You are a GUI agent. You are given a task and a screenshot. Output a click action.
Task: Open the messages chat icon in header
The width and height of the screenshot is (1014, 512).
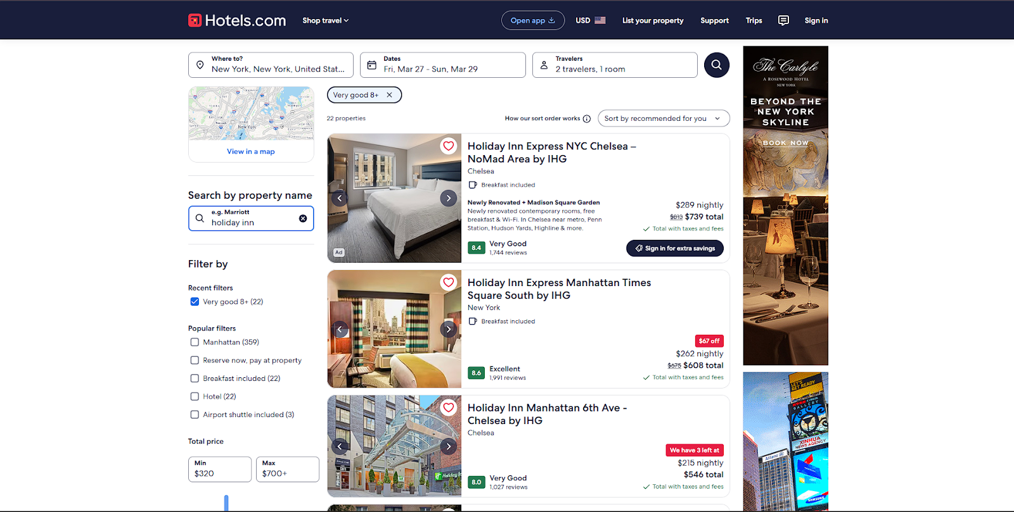pos(783,20)
